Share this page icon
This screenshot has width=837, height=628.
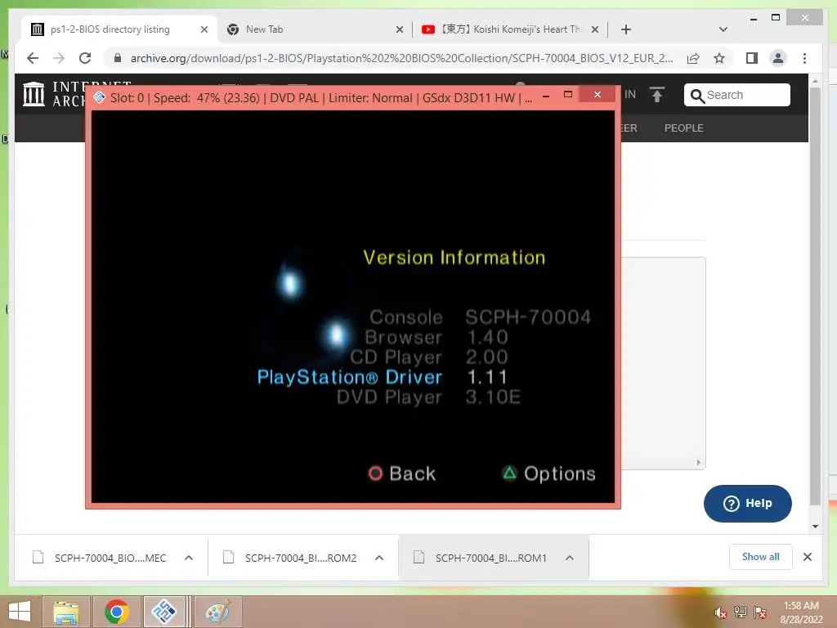tap(693, 58)
